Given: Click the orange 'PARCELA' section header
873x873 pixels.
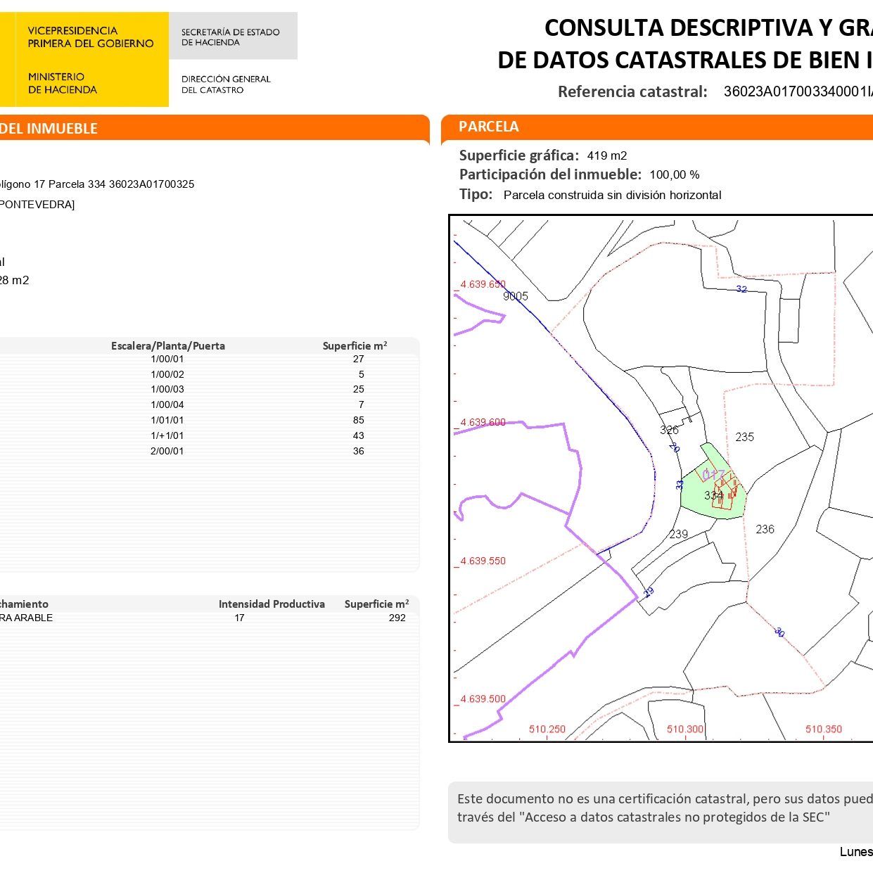Looking at the screenshot, I should 657,127.
